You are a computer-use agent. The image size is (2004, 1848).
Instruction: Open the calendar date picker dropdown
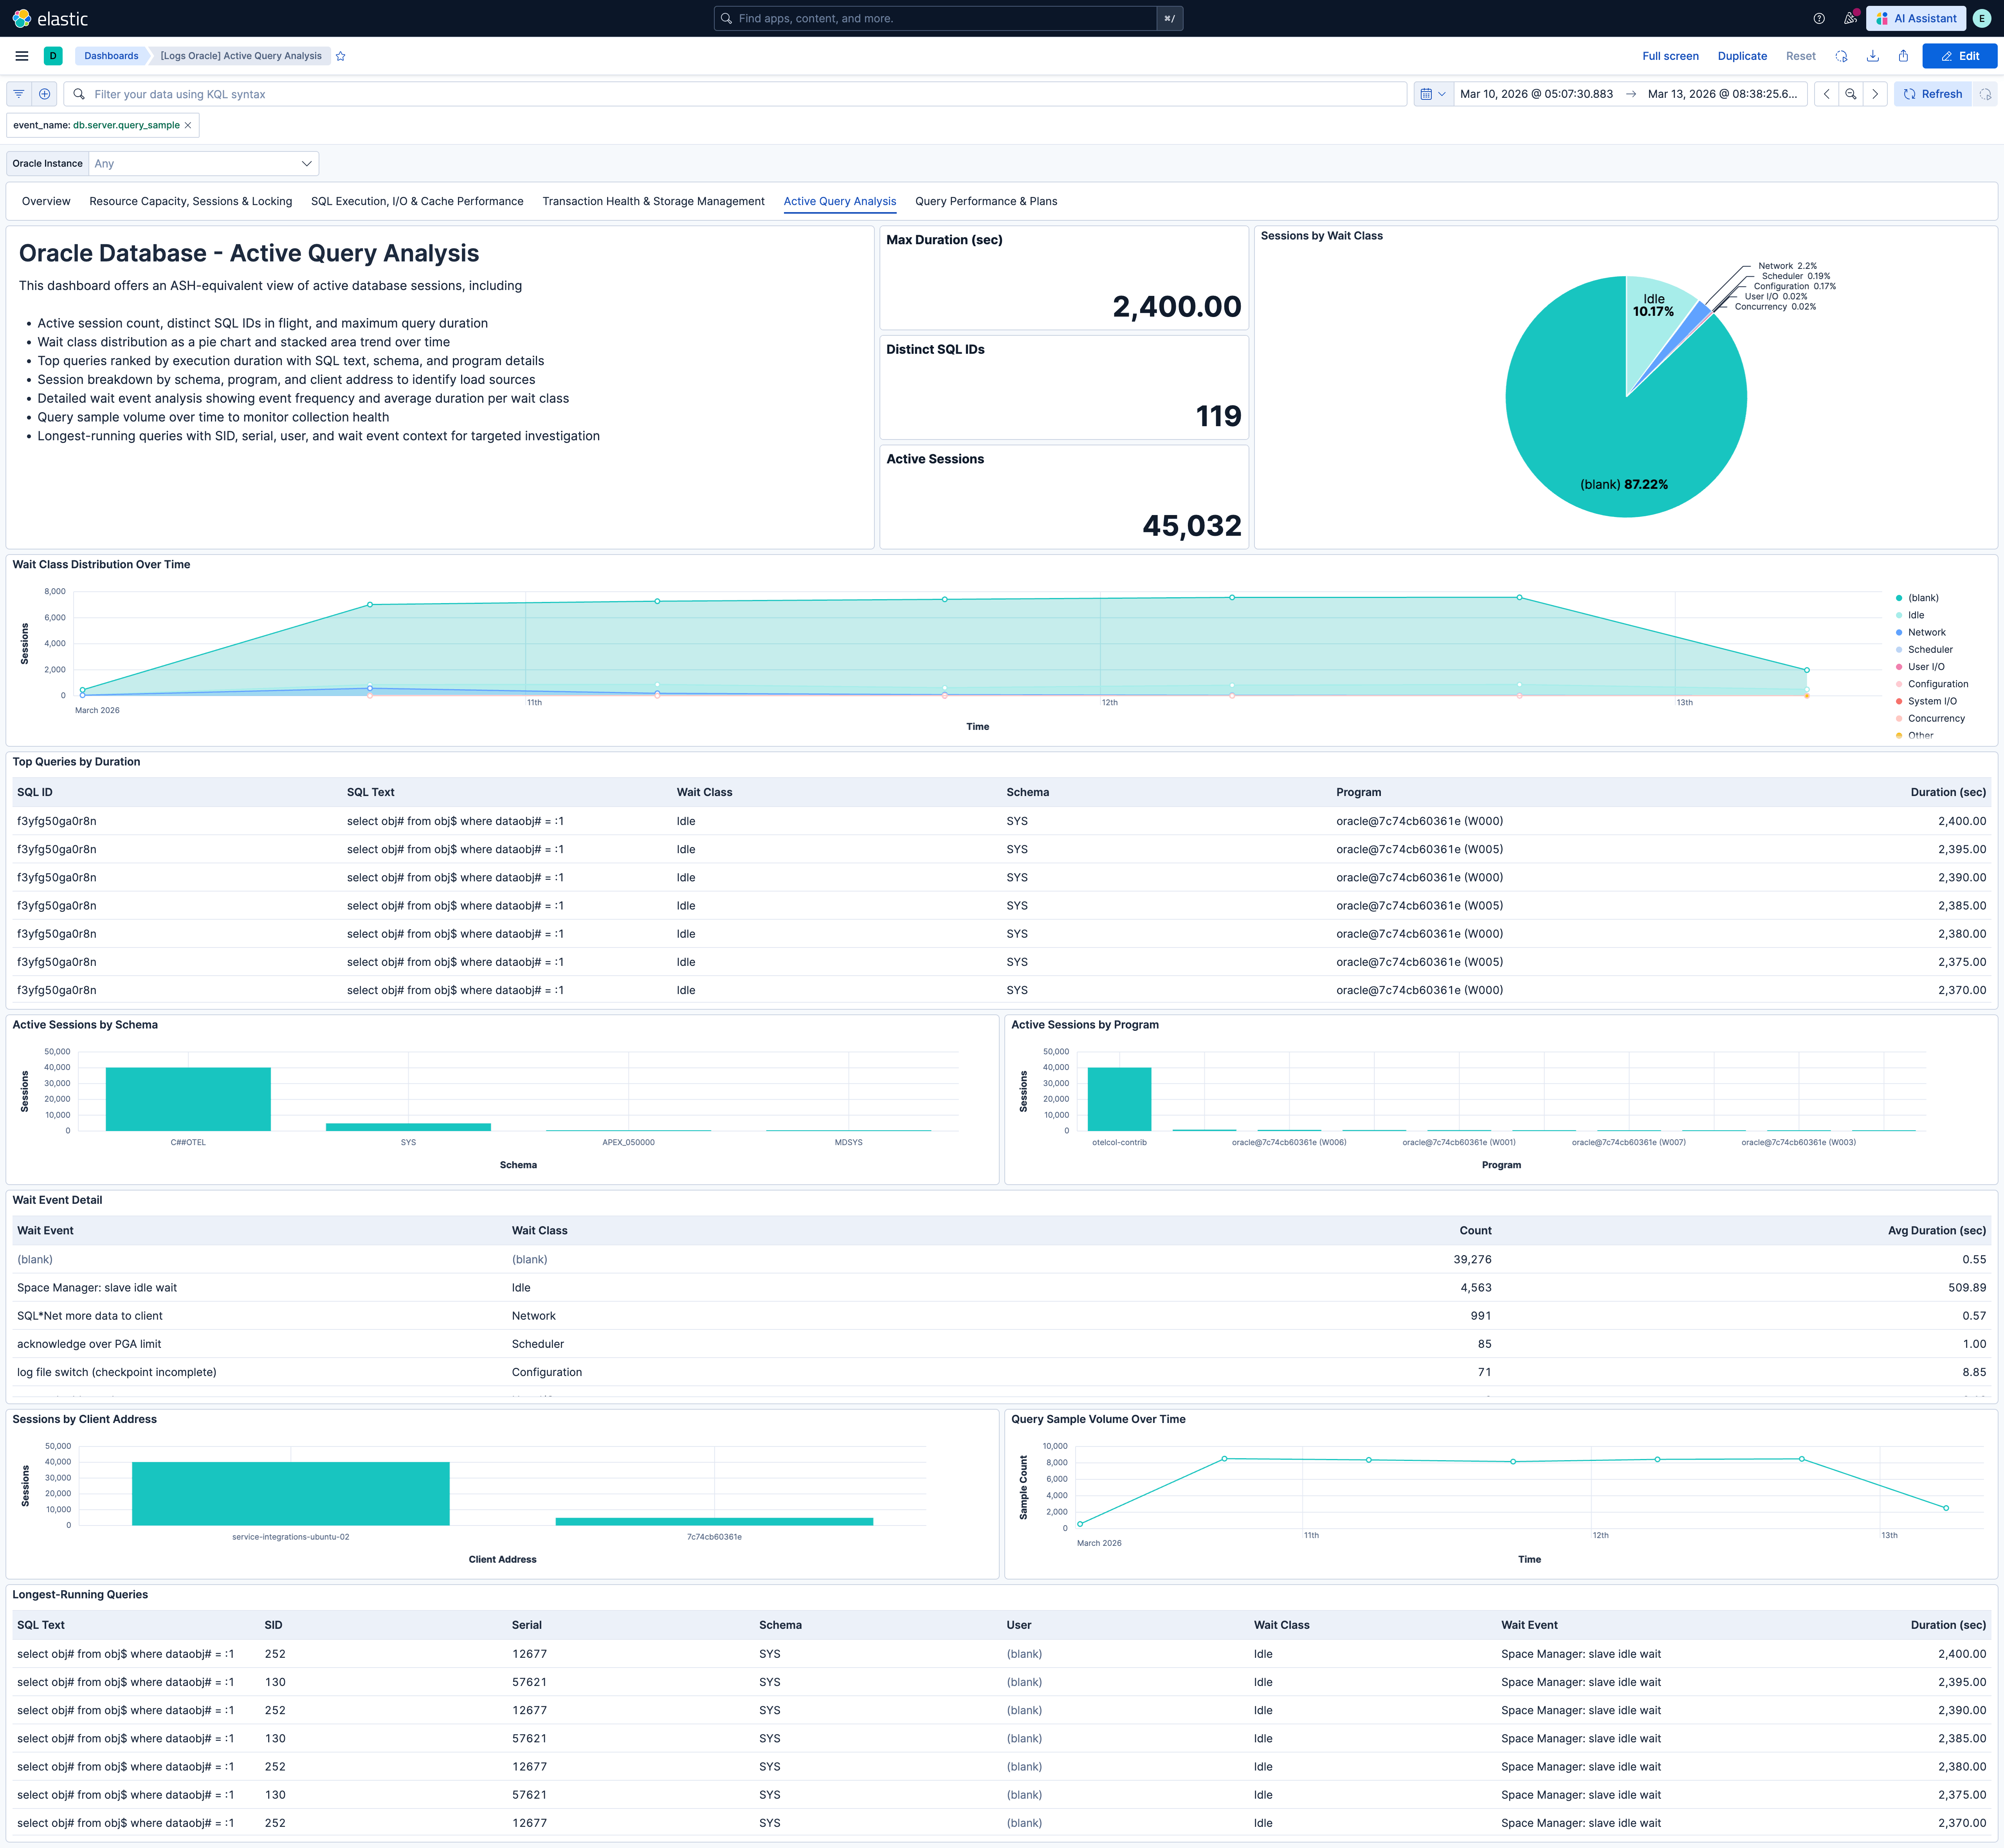point(1432,94)
